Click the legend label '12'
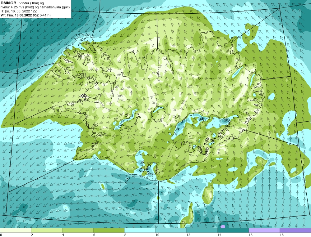The image size is (311, 237). pyautogui.click(x=188, y=235)
